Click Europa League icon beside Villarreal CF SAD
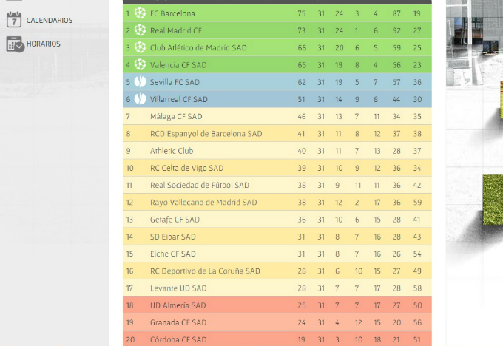The height and width of the screenshot is (346, 503). pyautogui.click(x=140, y=99)
